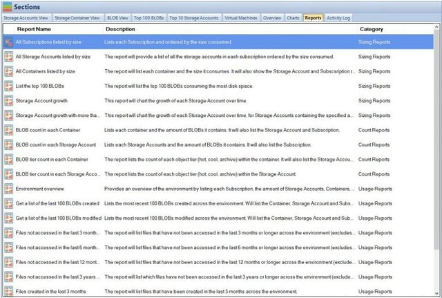Click the icon for List the top 100 BLOBs
442x298 pixels.
point(8,86)
